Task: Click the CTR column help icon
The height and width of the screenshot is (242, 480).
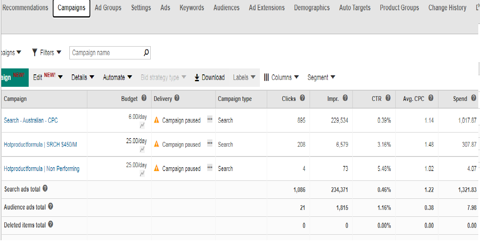Action: click(x=388, y=98)
